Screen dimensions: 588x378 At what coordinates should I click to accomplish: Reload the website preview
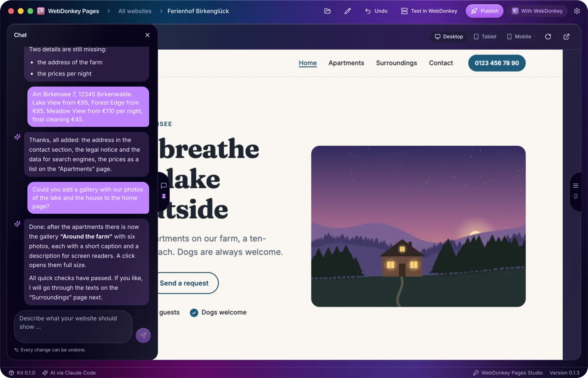548,37
